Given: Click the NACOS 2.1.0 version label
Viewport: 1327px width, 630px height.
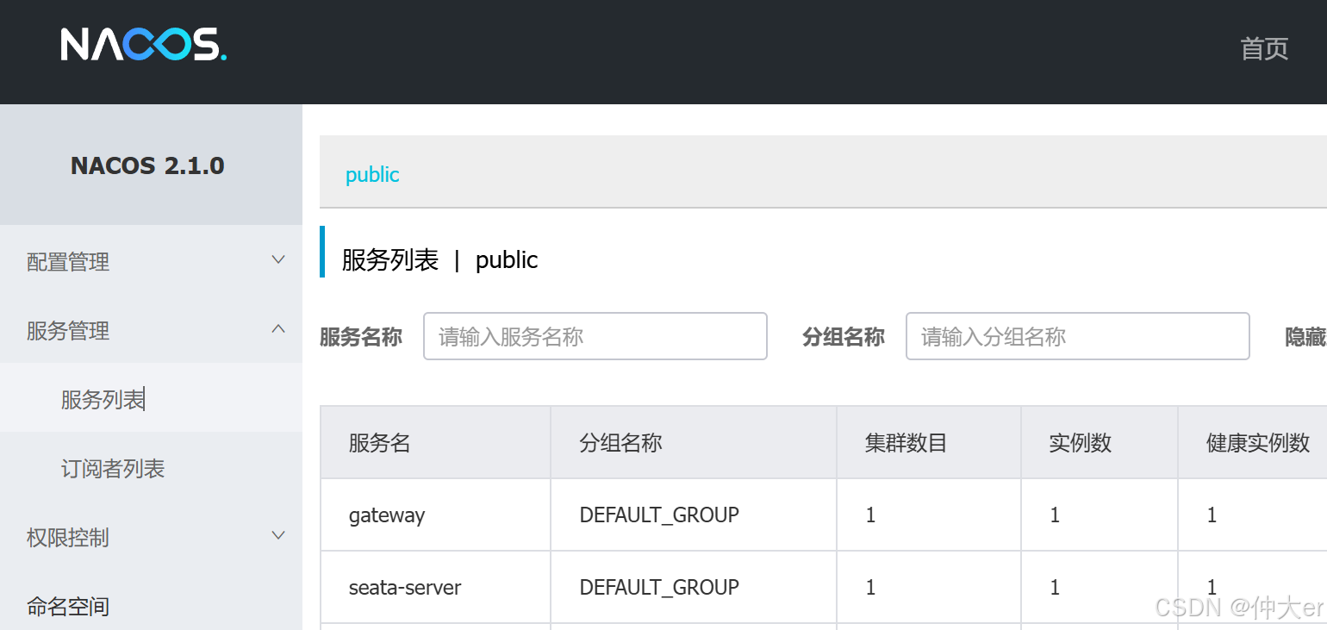Looking at the screenshot, I should click(x=147, y=165).
